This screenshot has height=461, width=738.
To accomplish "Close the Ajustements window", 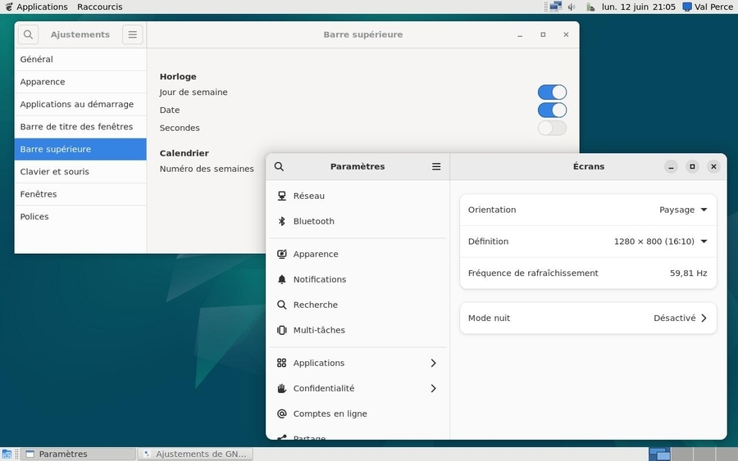I will [566, 34].
